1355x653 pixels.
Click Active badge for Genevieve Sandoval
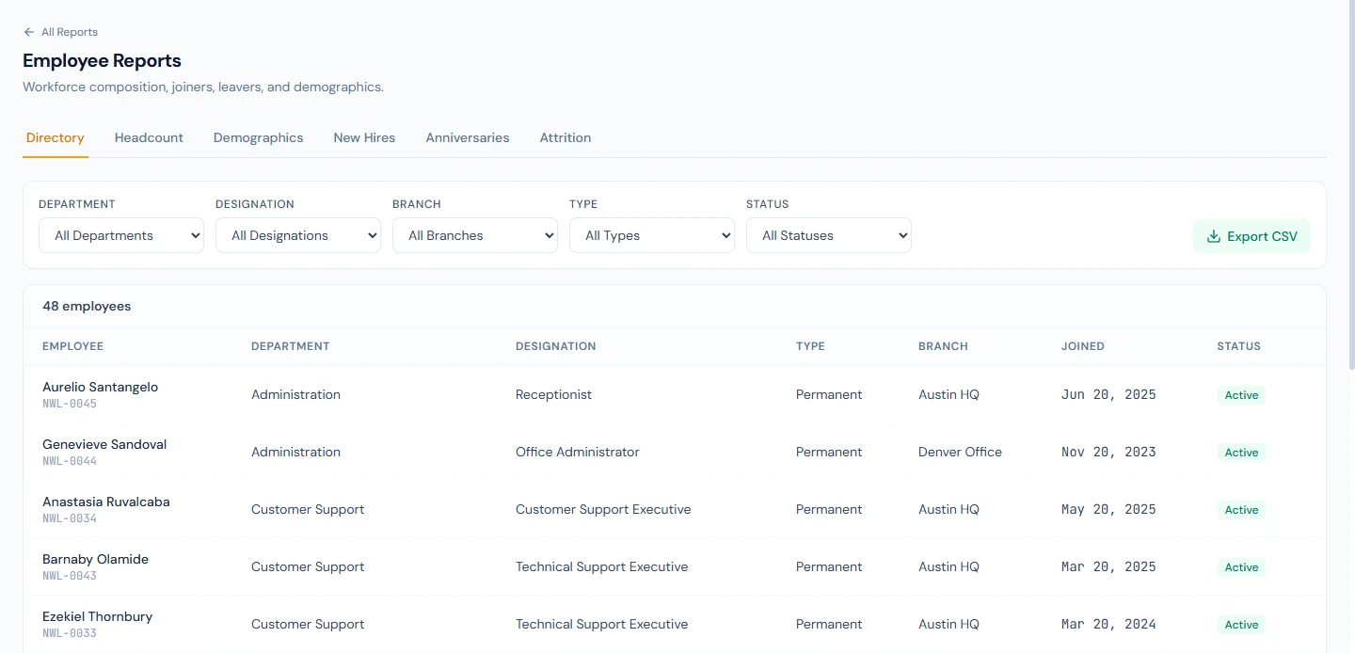coord(1241,453)
